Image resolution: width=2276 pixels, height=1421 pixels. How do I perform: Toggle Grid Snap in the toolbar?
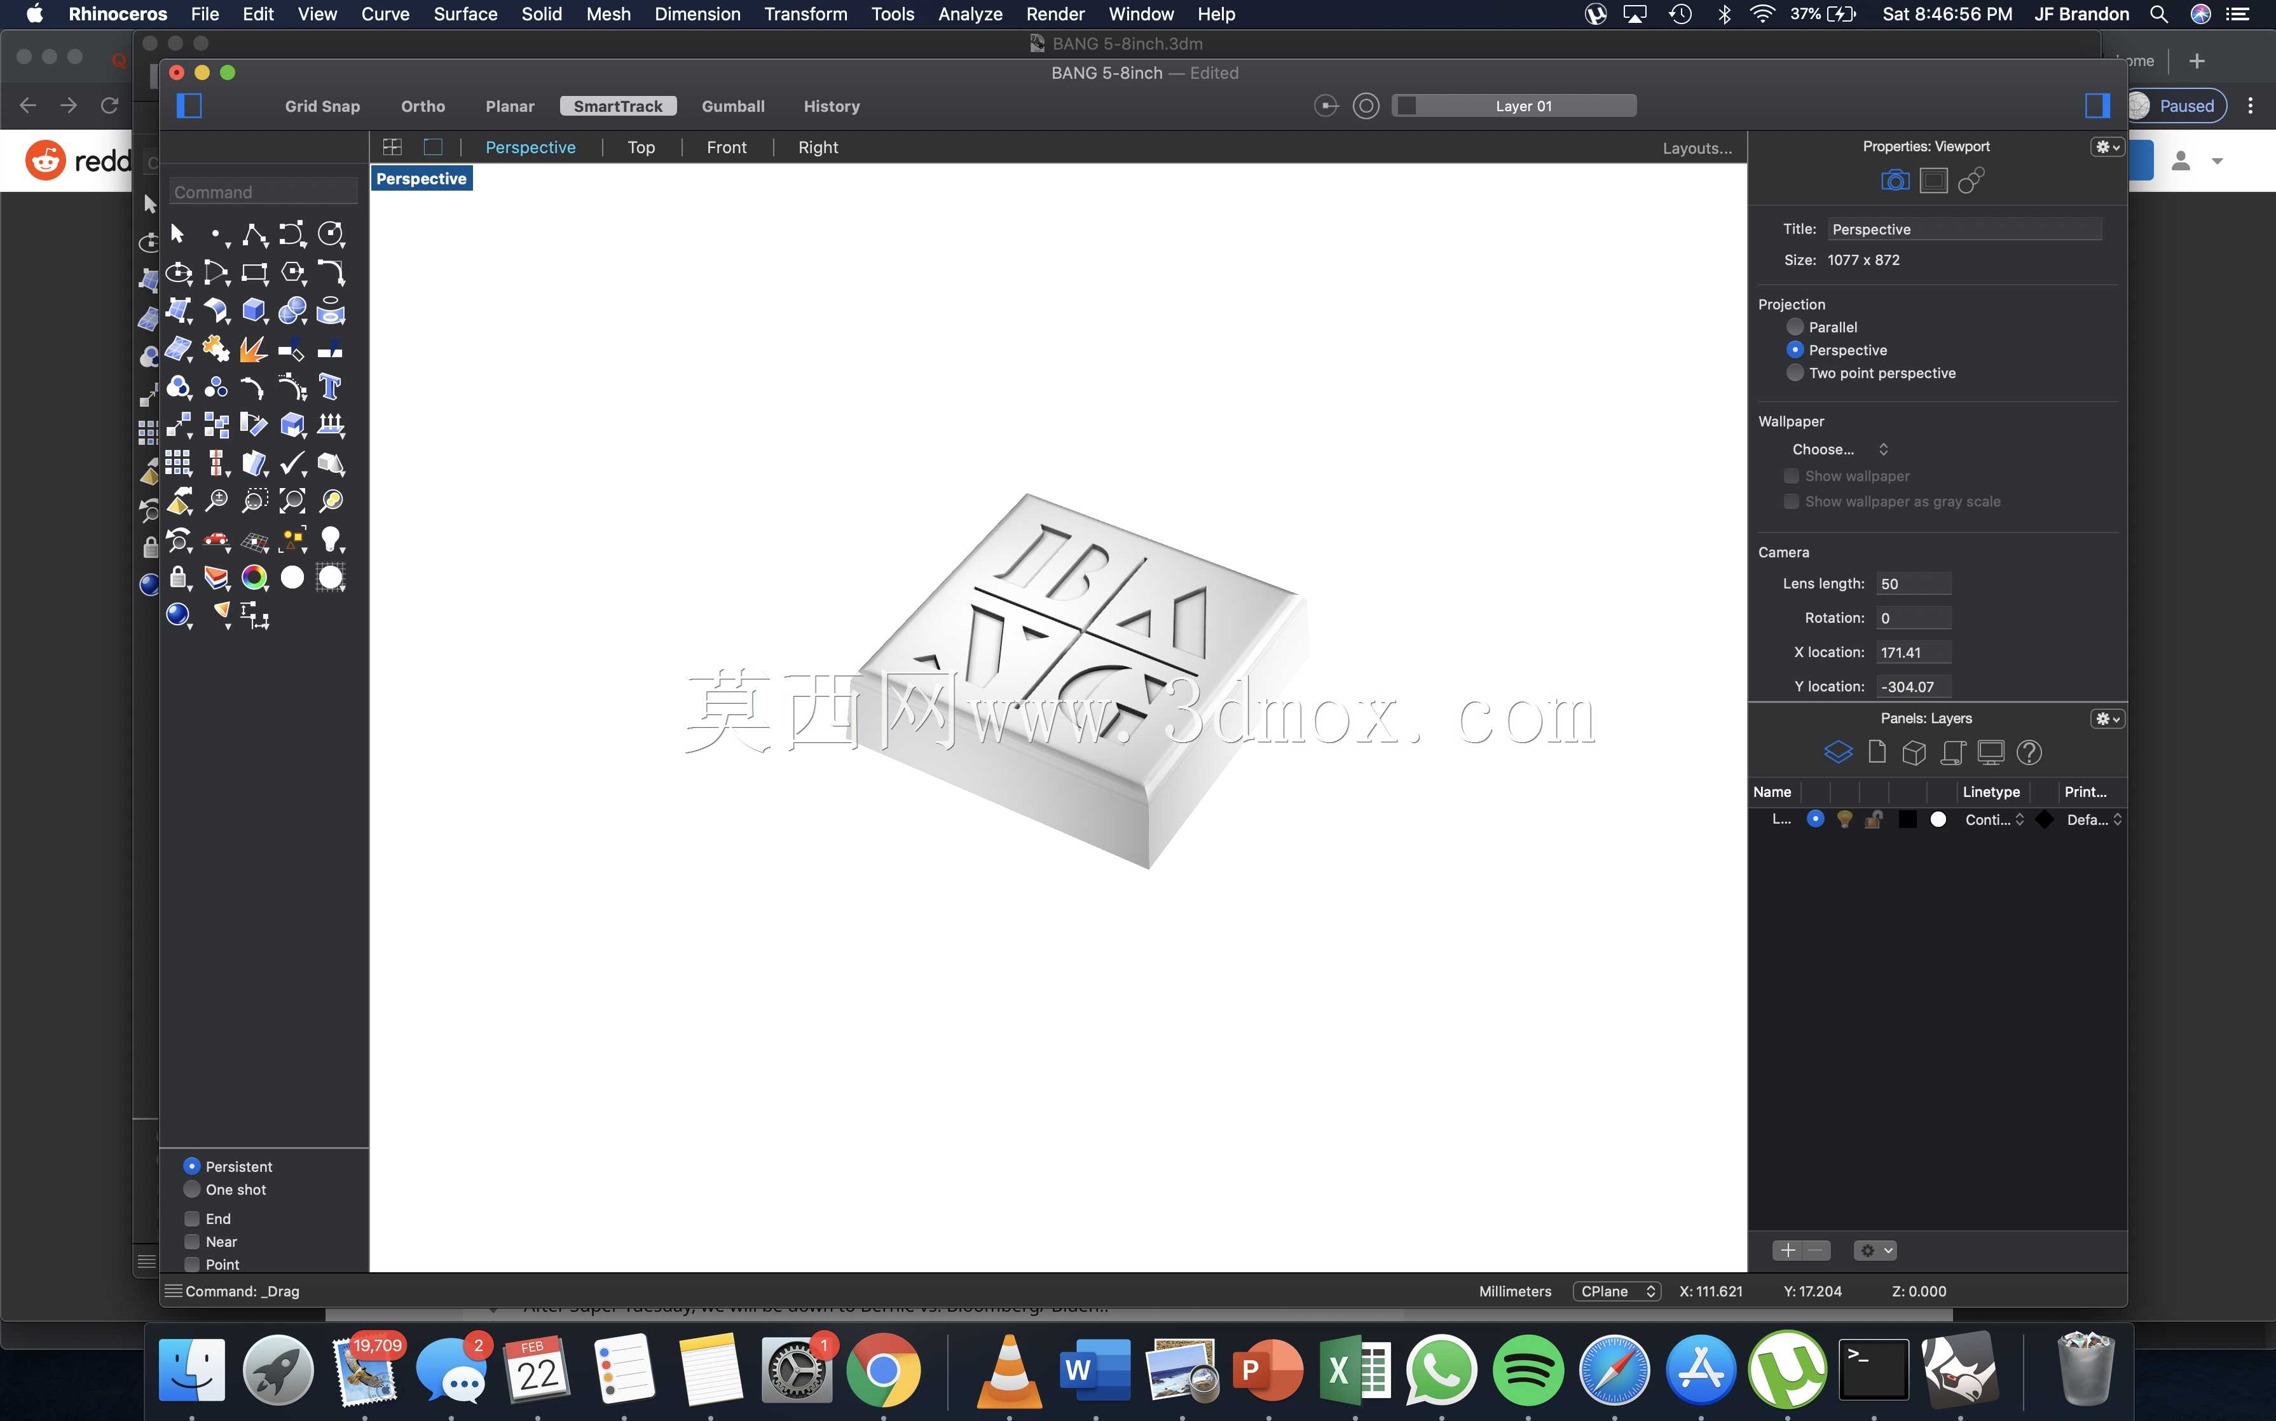point(322,106)
